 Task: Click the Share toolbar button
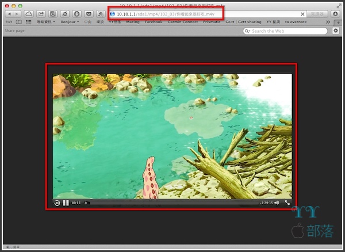41,14
